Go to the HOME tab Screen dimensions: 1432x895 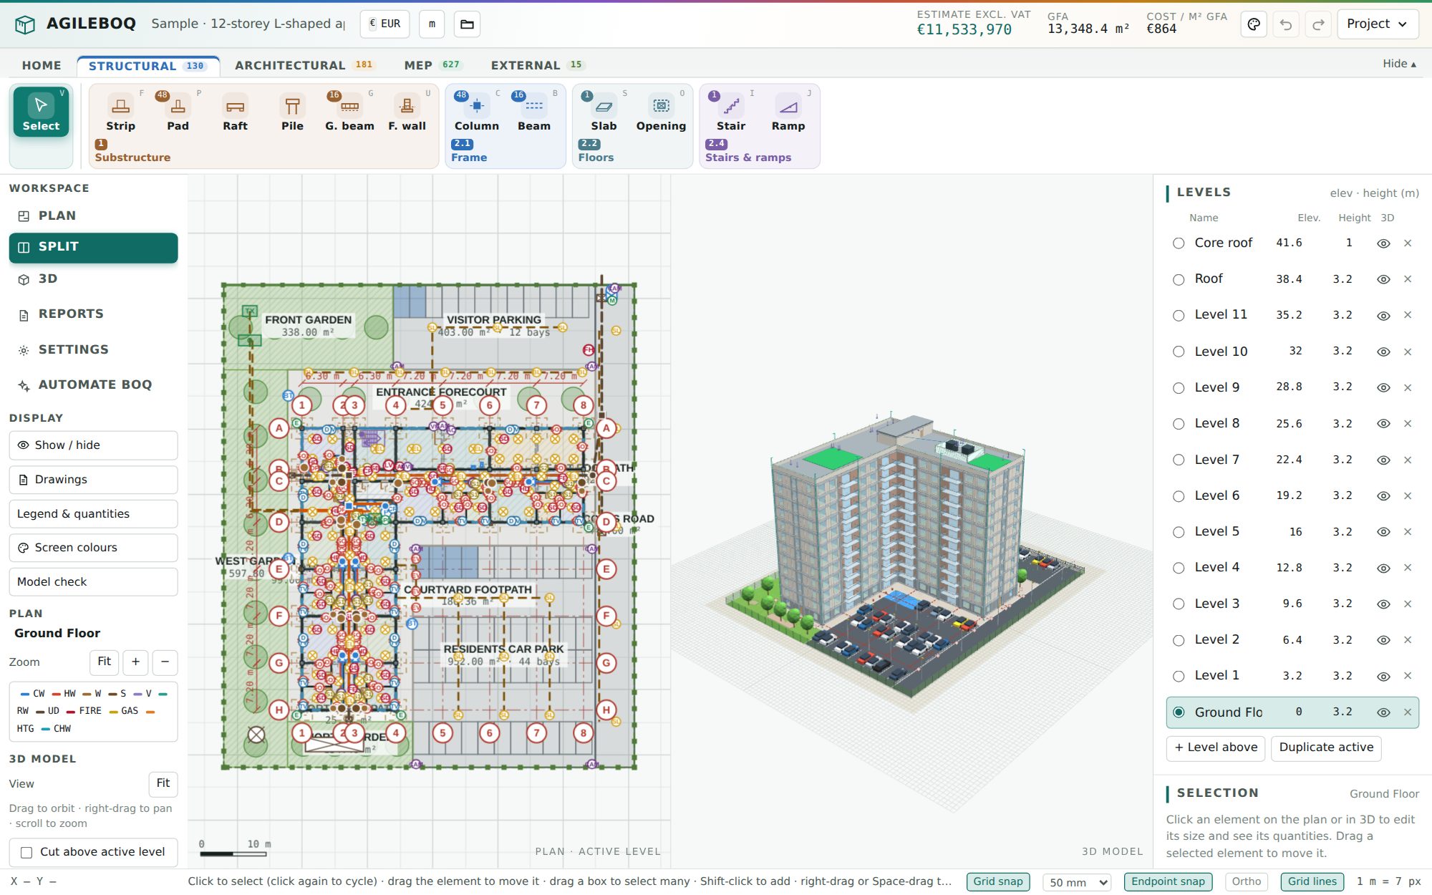(42, 65)
